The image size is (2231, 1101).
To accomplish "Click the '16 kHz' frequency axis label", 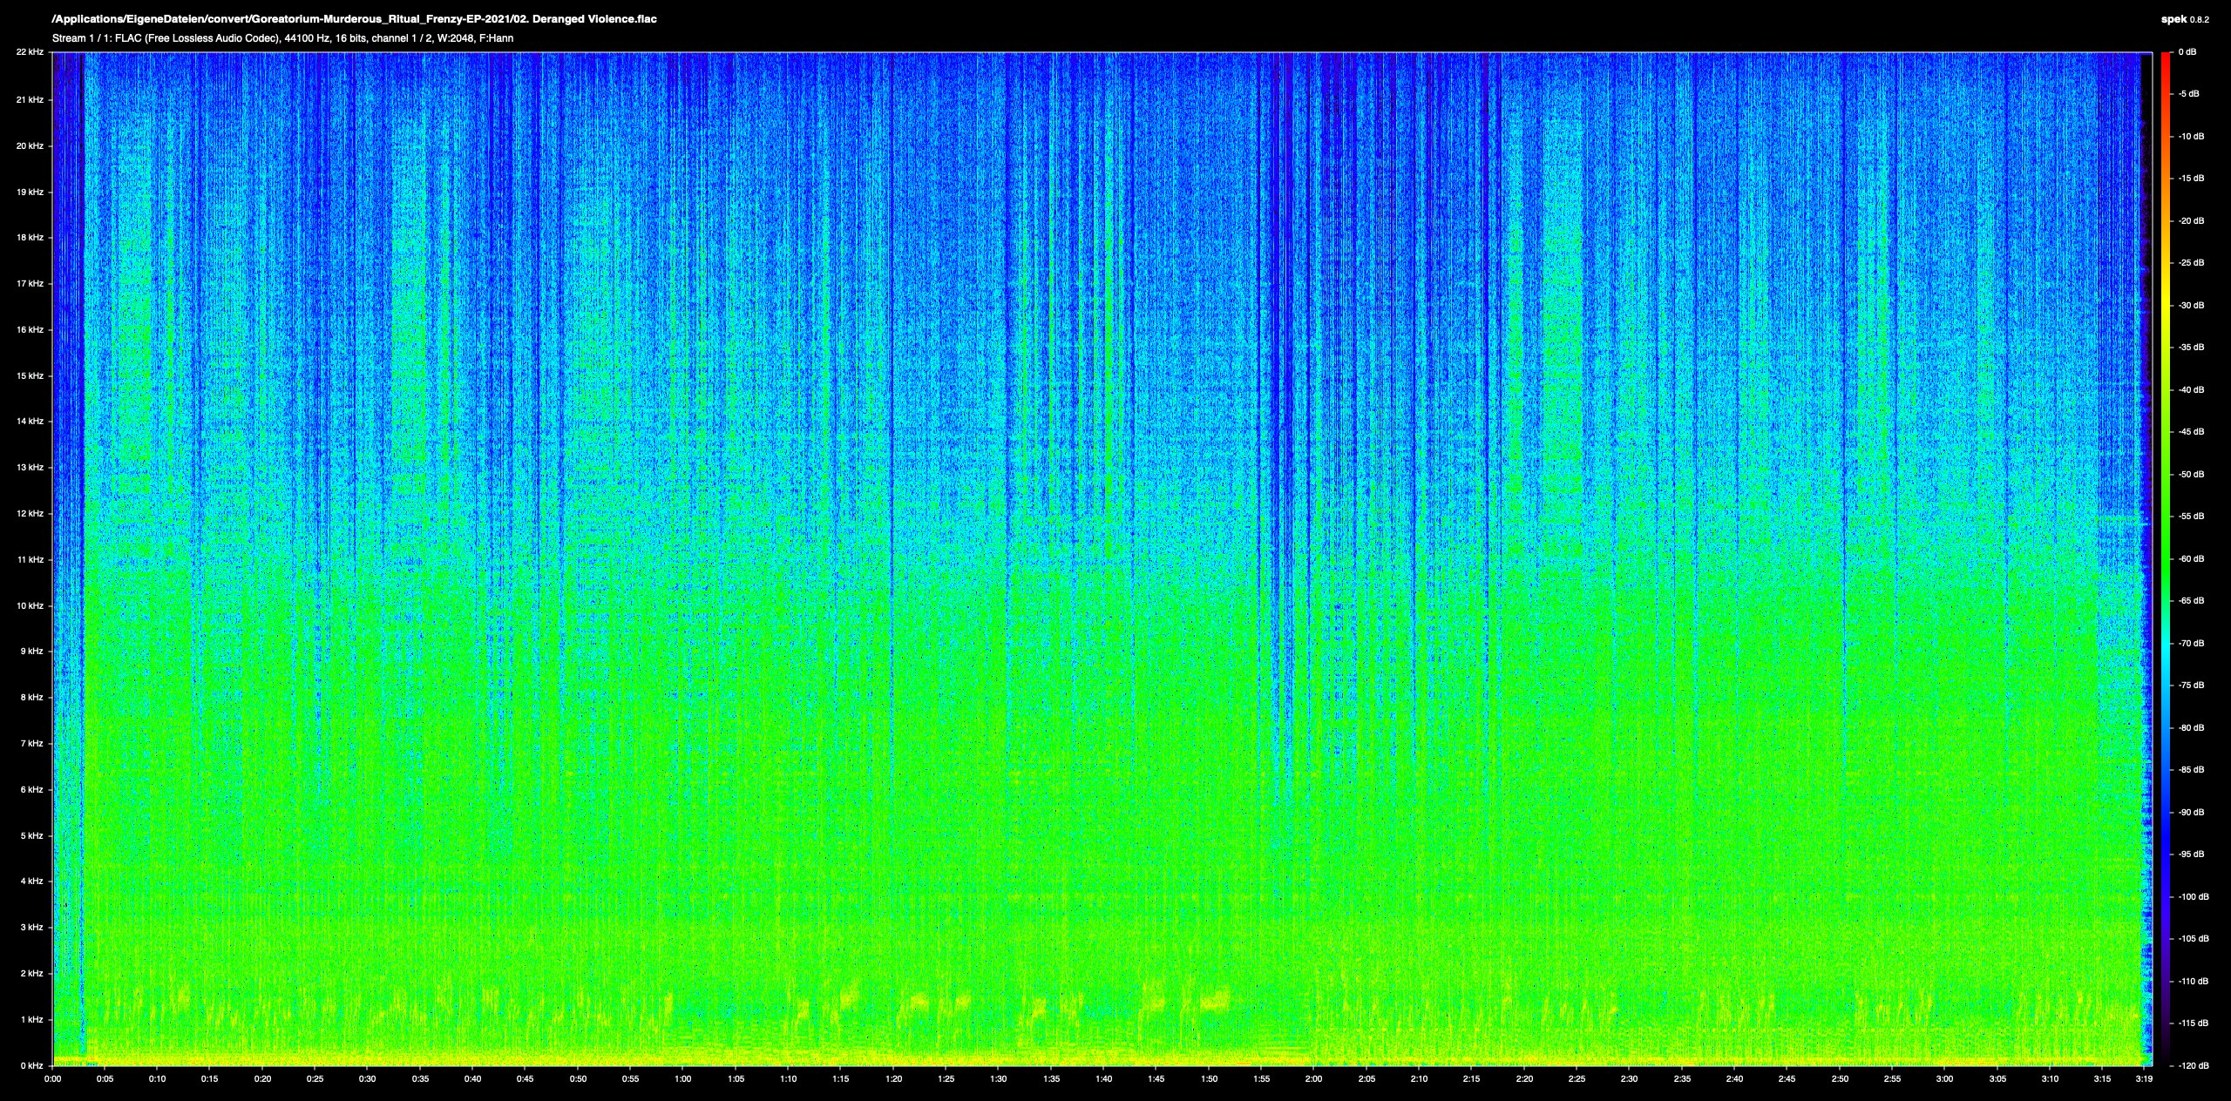I will pyautogui.click(x=30, y=330).
